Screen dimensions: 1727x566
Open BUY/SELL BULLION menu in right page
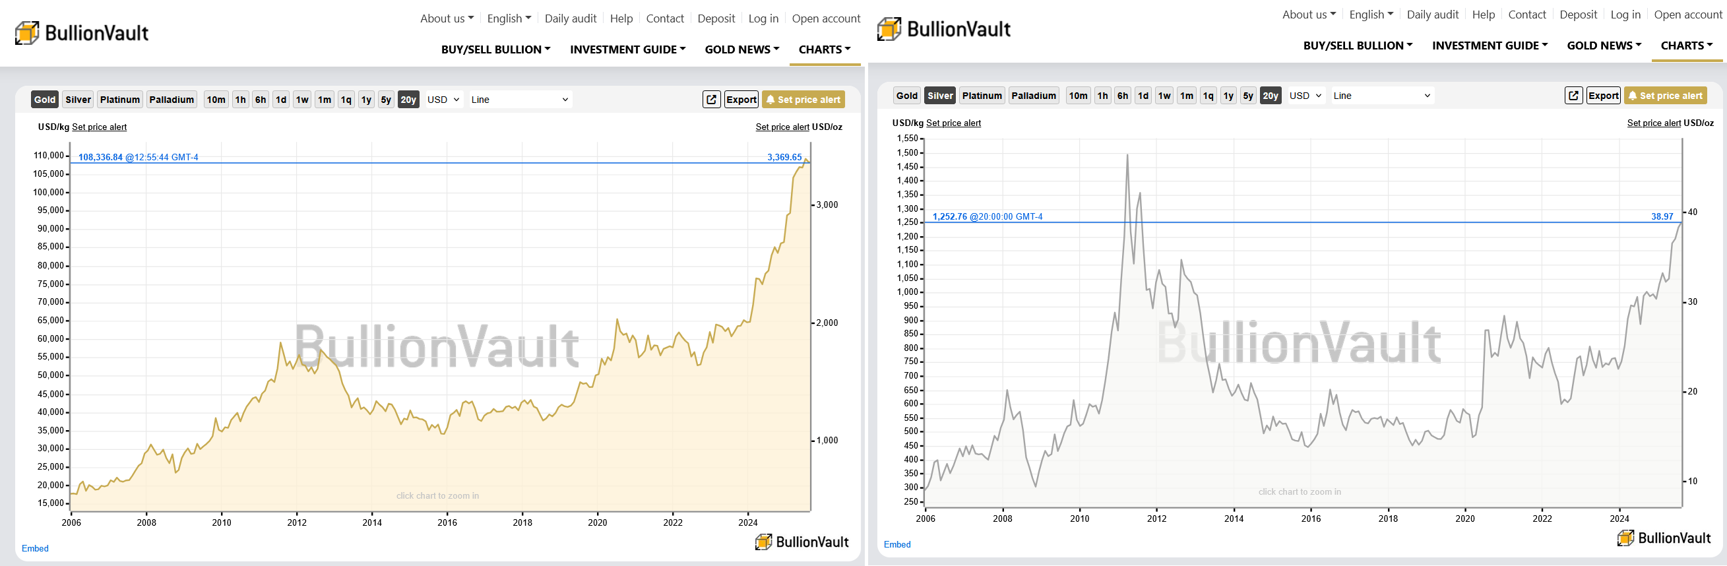(1358, 46)
